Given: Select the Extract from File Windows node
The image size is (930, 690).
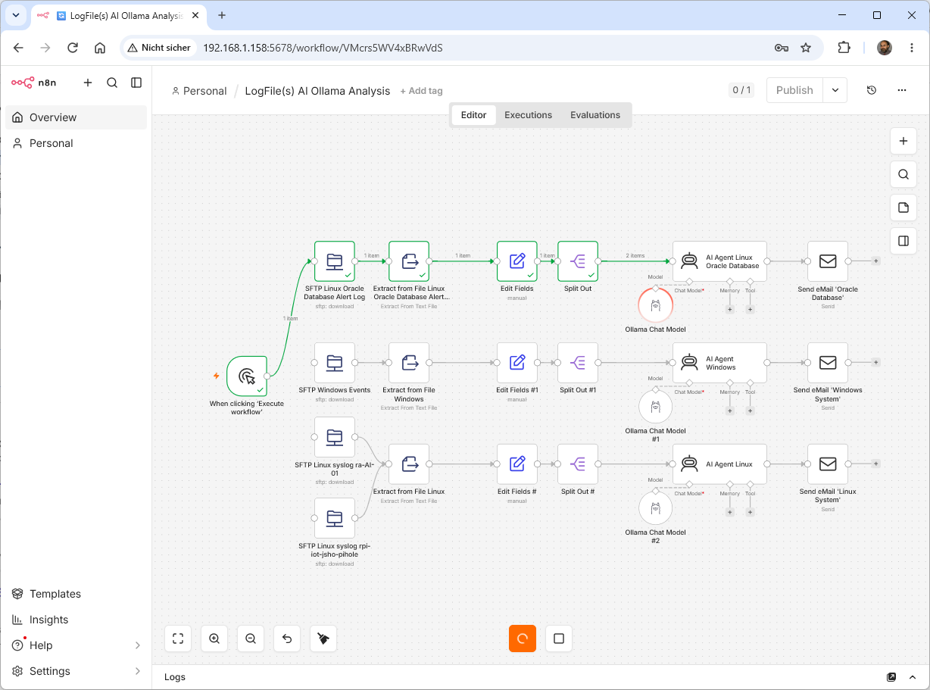Looking at the screenshot, I should (x=409, y=363).
